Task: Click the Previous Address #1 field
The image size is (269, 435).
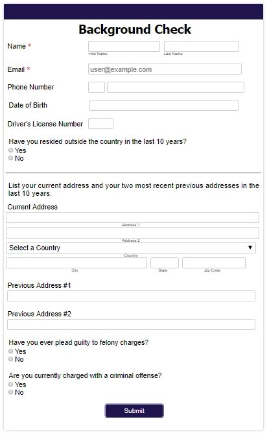Action: [131, 296]
